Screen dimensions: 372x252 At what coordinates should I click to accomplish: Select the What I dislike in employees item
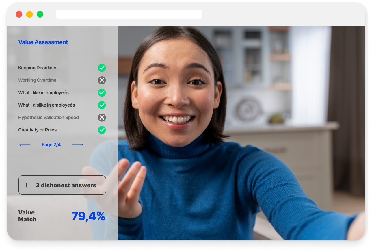tap(46, 105)
